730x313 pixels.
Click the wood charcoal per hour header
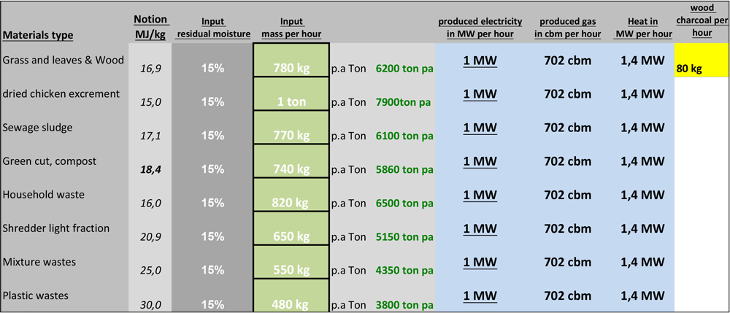coord(701,20)
